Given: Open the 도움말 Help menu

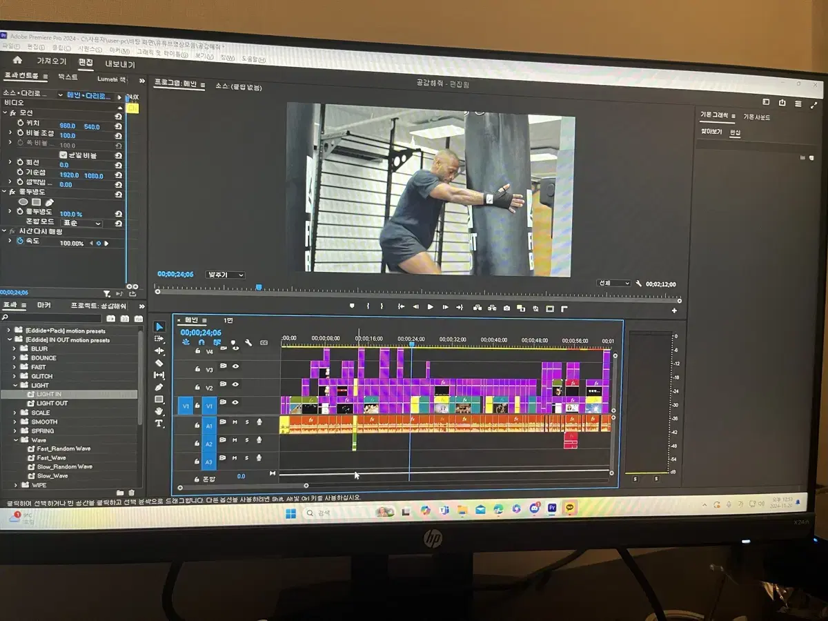Looking at the screenshot, I should (253, 59).
